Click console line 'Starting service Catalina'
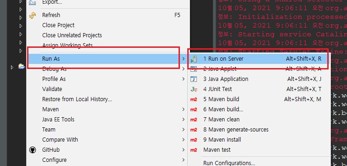The image size is (347, 166). pos(282,34)
